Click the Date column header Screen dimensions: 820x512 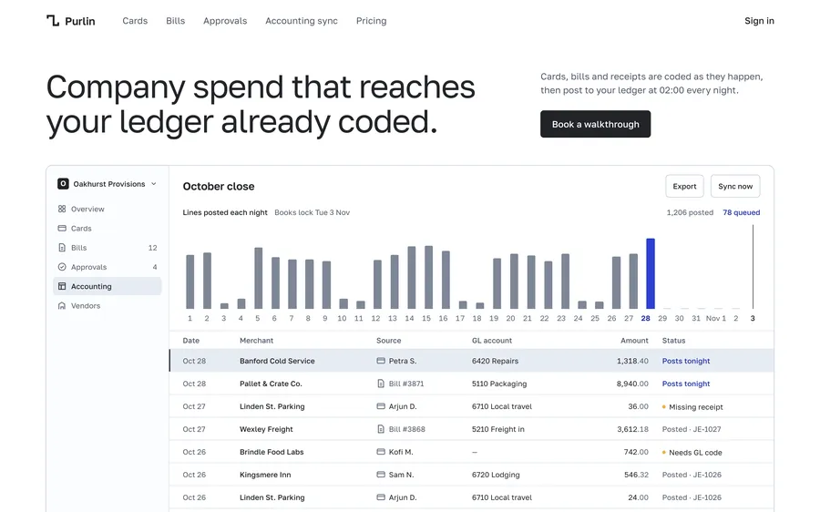[191, 341]
